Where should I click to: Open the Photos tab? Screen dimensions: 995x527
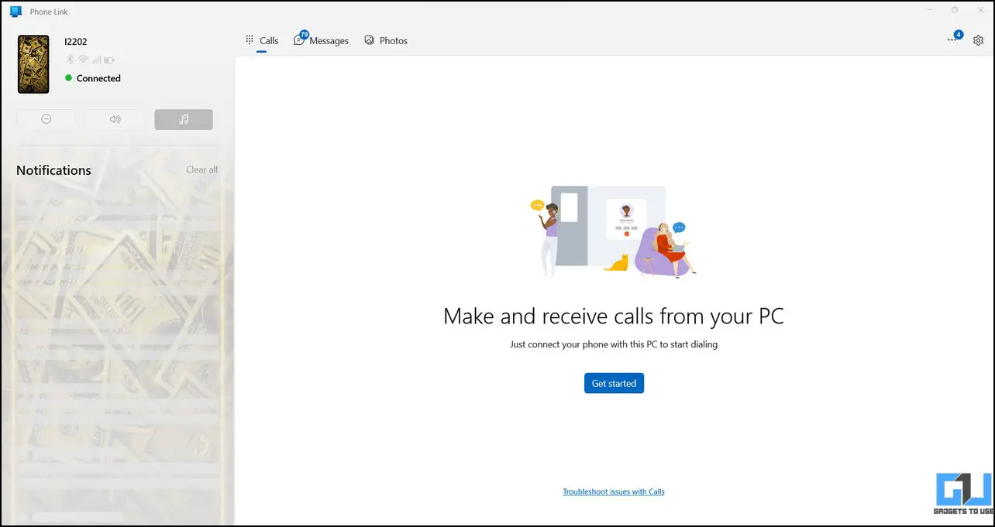(386, 40)
